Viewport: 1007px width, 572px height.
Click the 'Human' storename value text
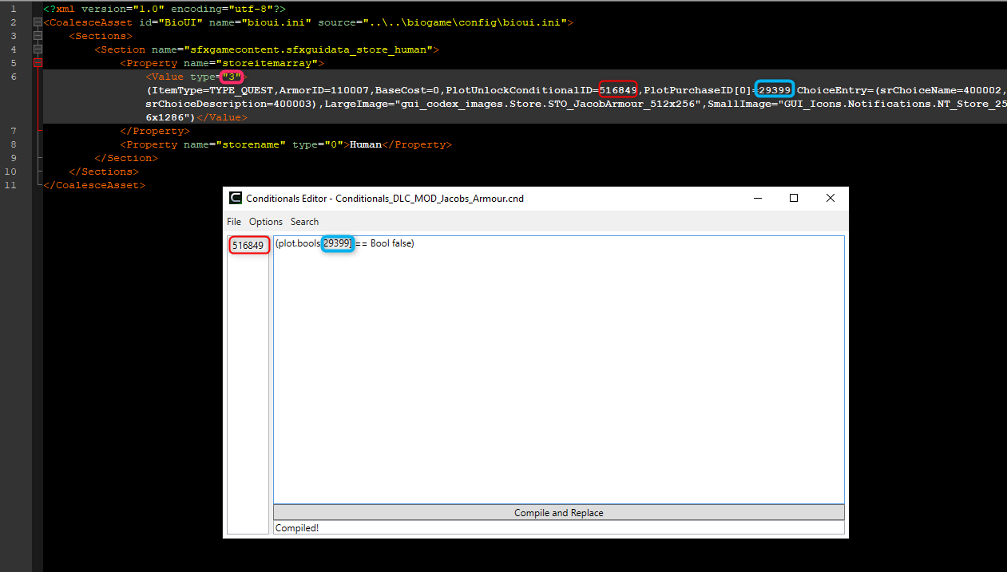366,144
